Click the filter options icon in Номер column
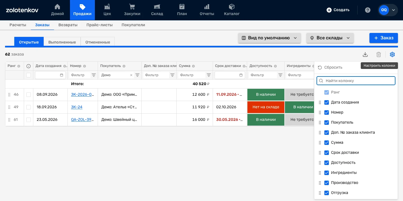This screenshot has height=201, width=403. point(93,75)
